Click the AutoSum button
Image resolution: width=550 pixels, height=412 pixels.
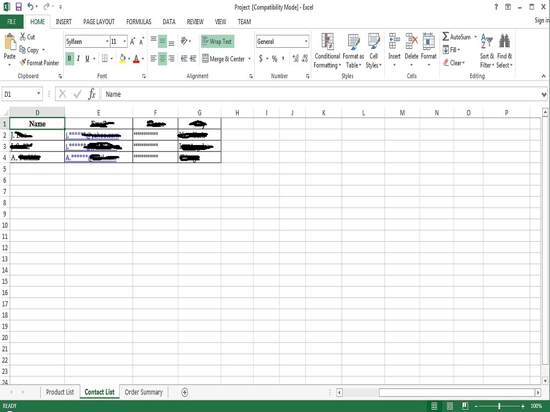[x=457, y=37]
